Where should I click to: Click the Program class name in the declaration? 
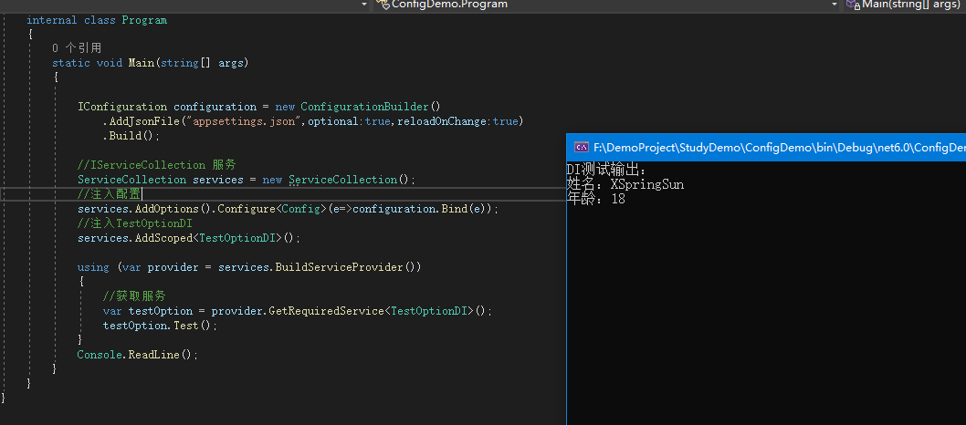[x=144, y=19]
